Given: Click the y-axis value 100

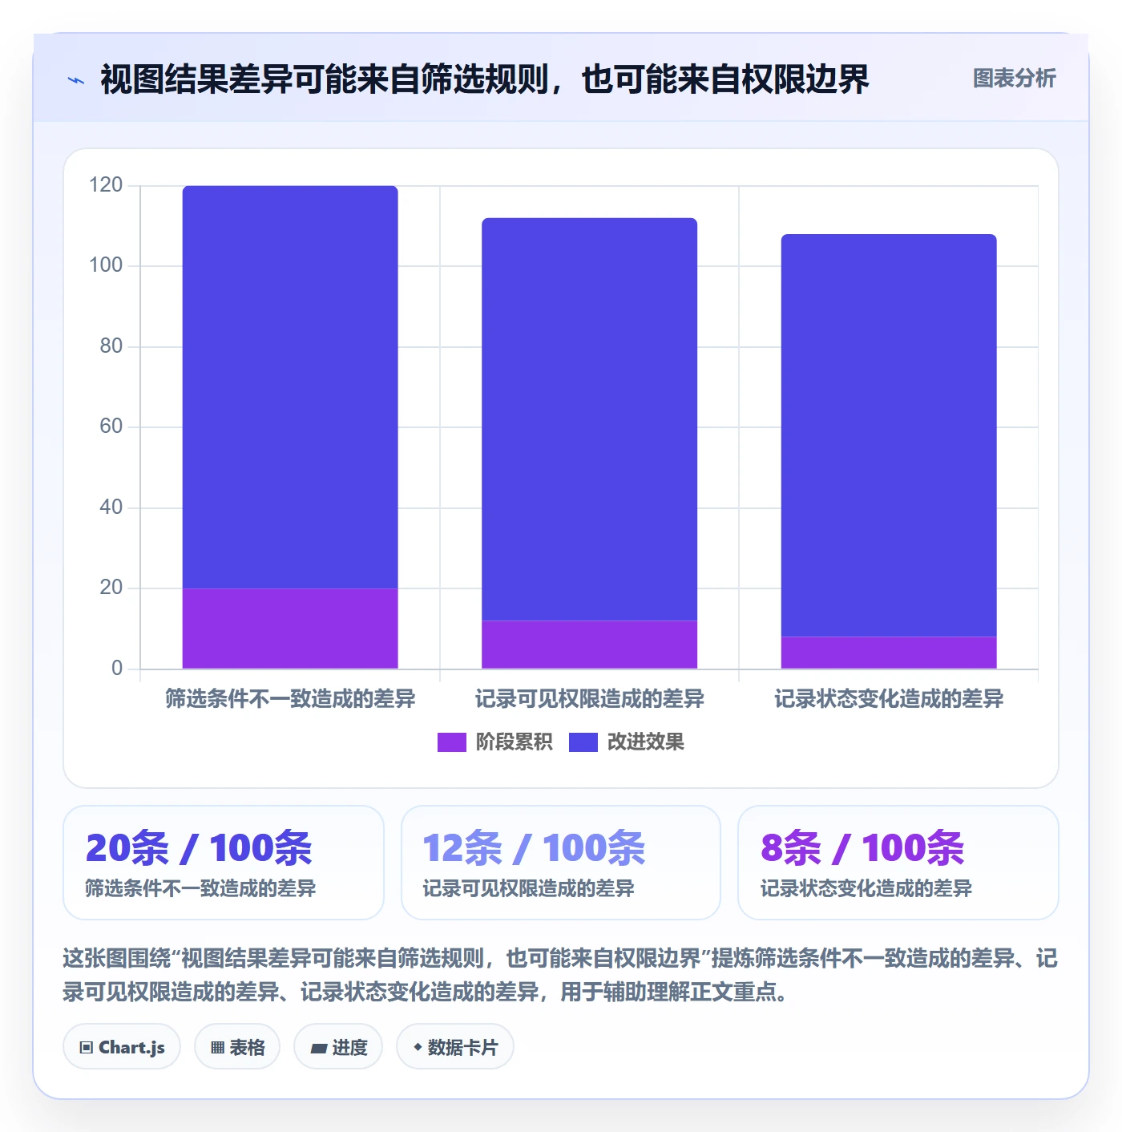Looking at the screenshot, I should coord(106,265).
